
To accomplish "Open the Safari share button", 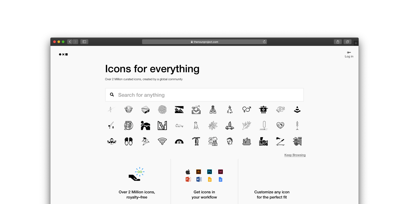I will coord(338,42).
